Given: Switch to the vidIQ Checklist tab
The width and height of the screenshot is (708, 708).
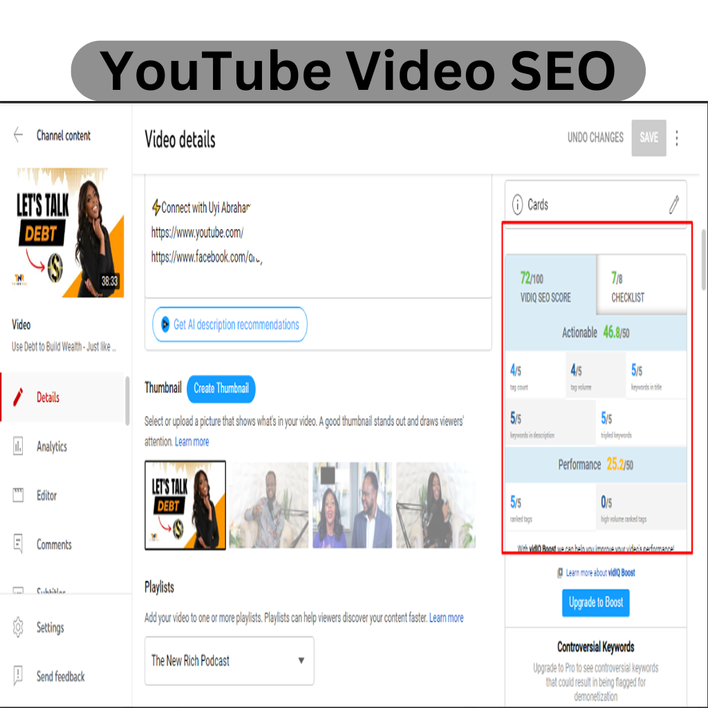Looking at the screenshot, I should (x=642, y=286).
